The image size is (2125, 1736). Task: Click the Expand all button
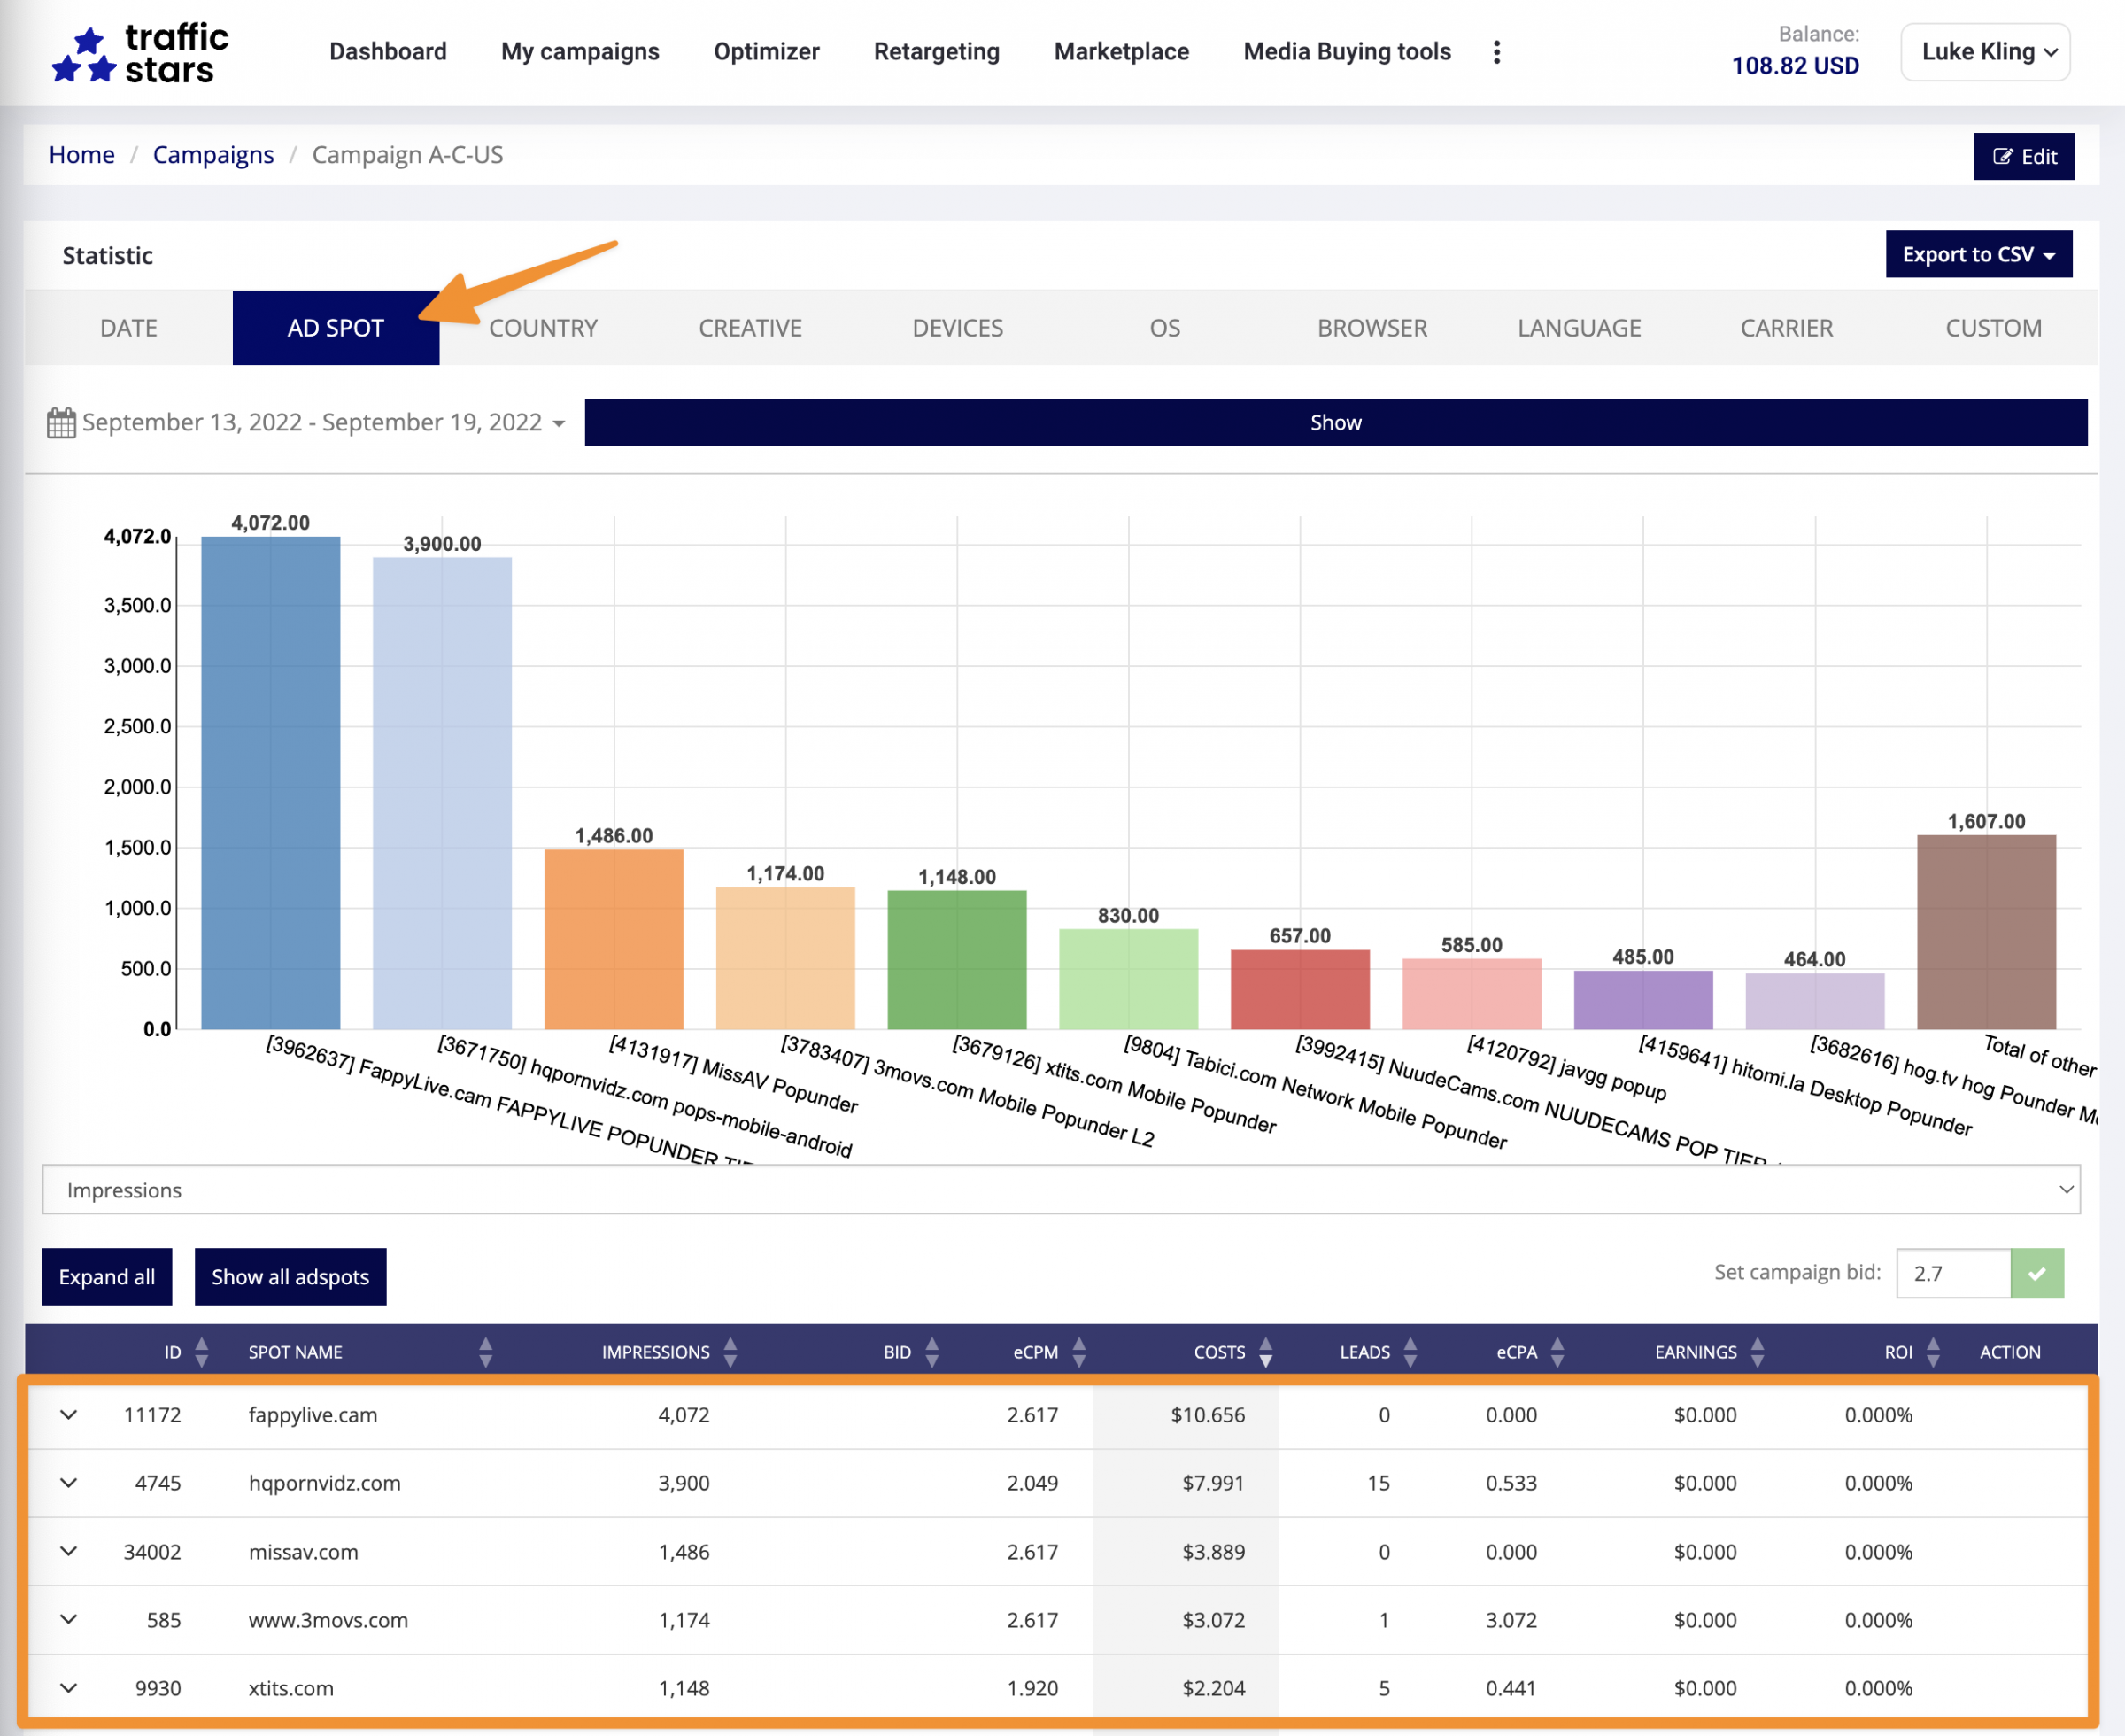pos(107,1276)
